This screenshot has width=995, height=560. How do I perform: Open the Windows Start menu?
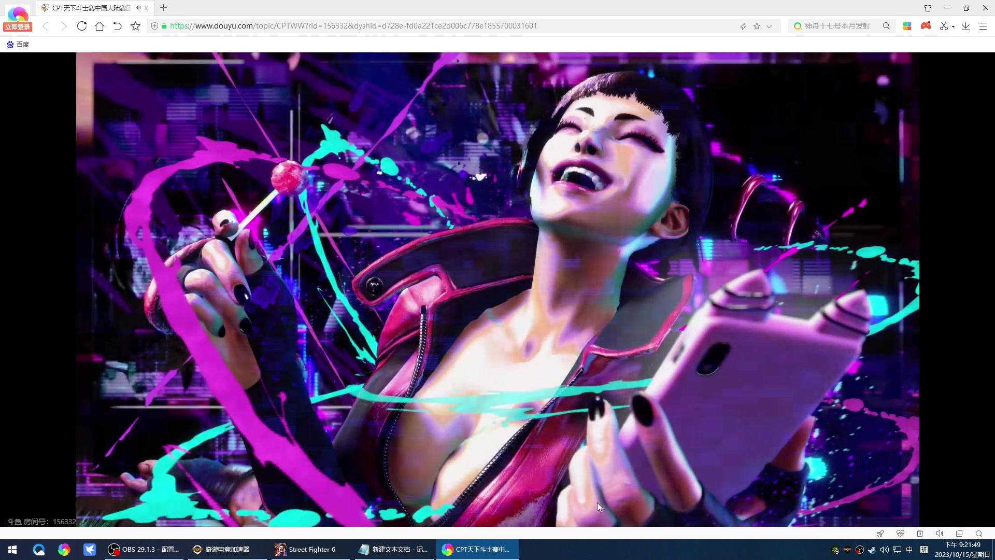tap(12, 550)
